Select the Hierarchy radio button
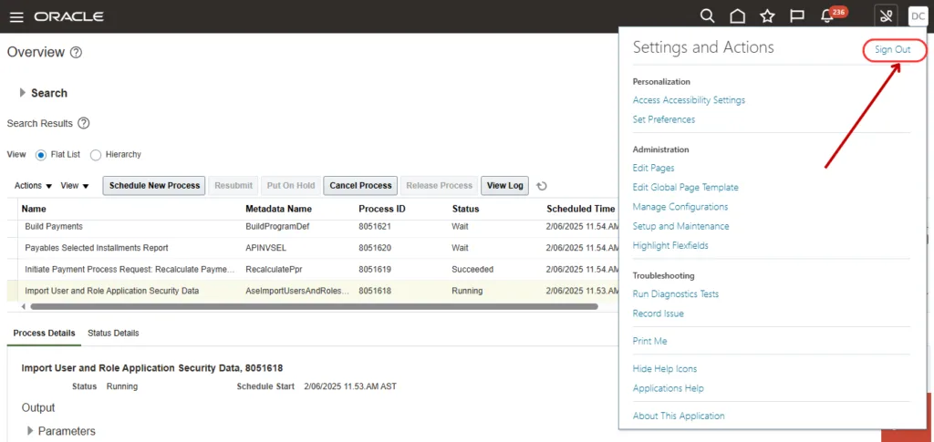 point(95,155)
